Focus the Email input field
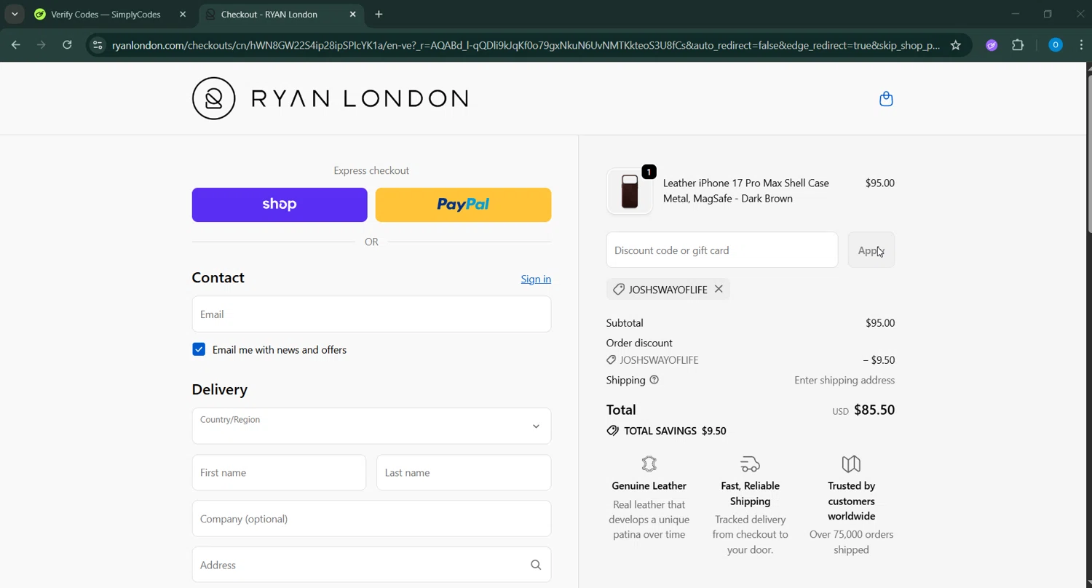1092x588 pixels. 371,314
